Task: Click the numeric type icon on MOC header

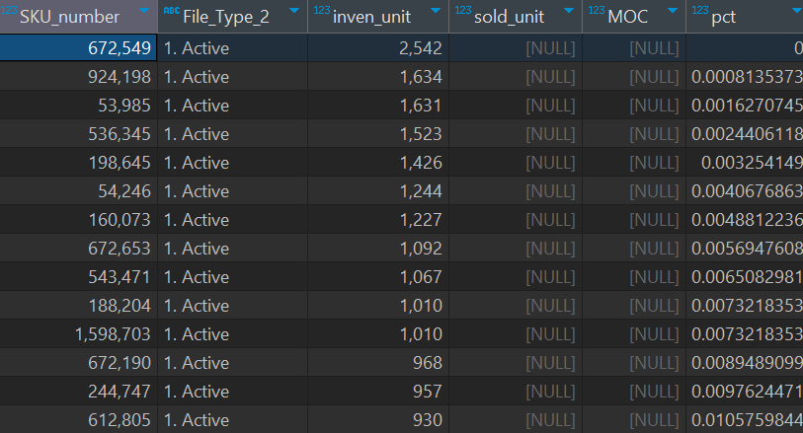Action: click(x=597, y=10)
